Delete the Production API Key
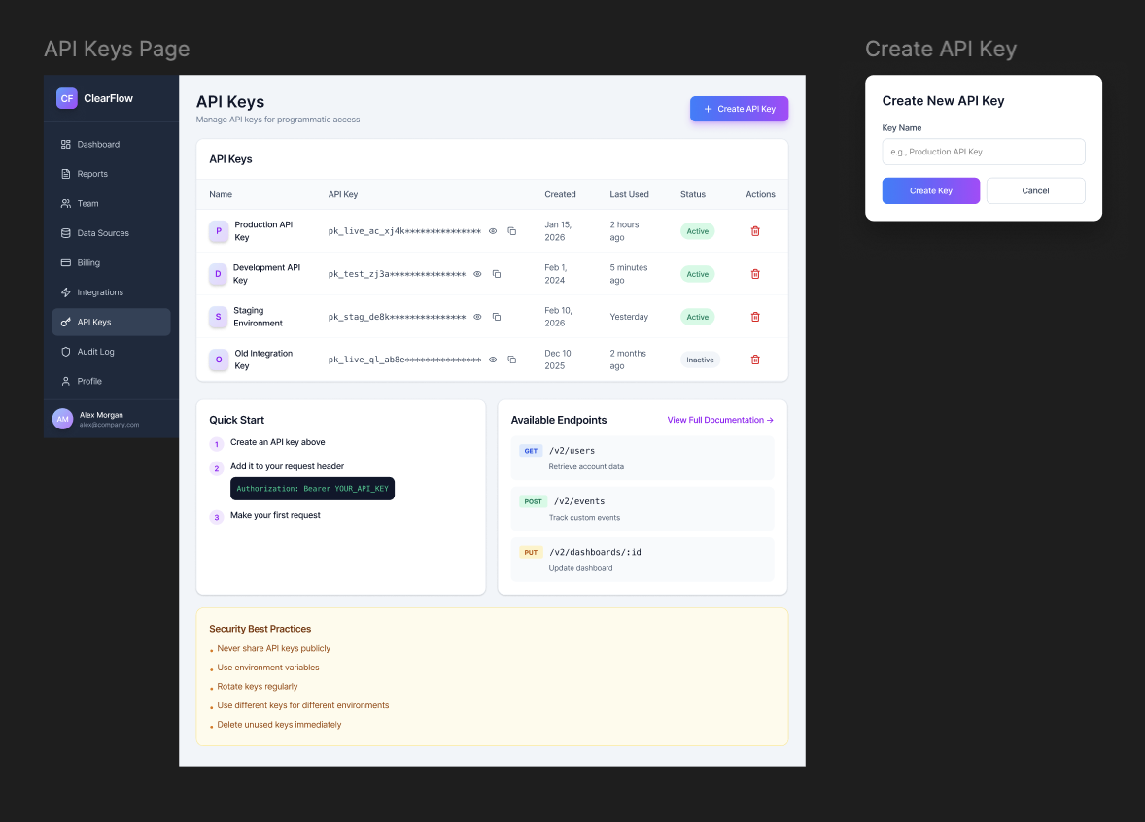The width and height of the screenshot is (1145, 822). click(x=755, y=231)
